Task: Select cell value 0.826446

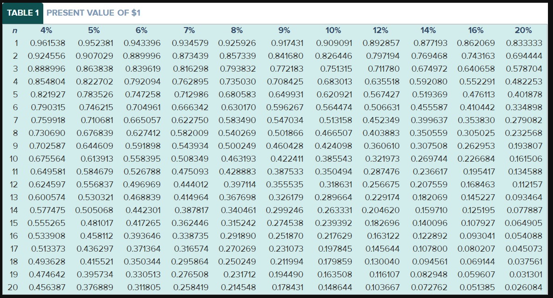Action: point(334,56)
